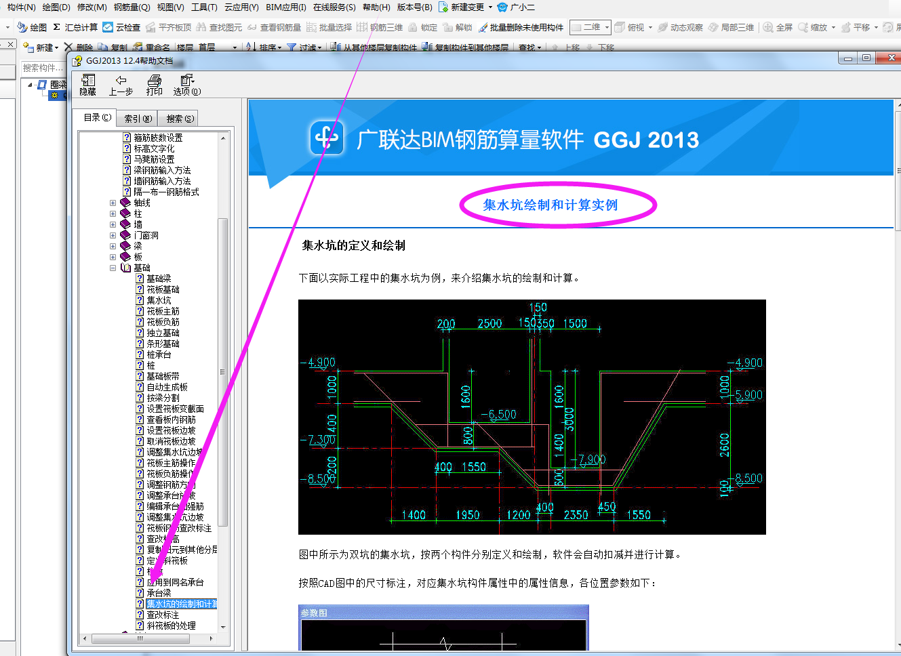Click the 新建 new component button

pyautogui.click(x=41, y=47)
